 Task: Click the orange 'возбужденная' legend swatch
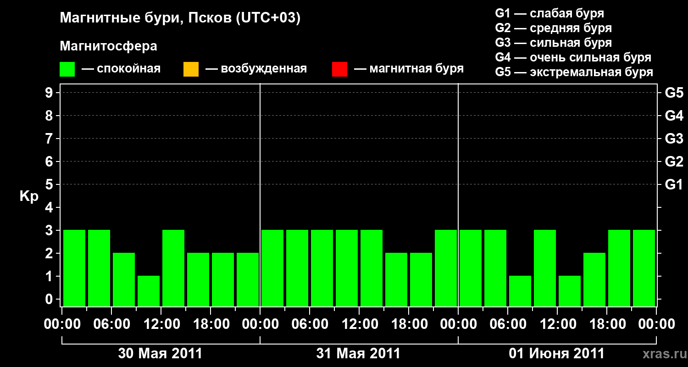[191, 69]
